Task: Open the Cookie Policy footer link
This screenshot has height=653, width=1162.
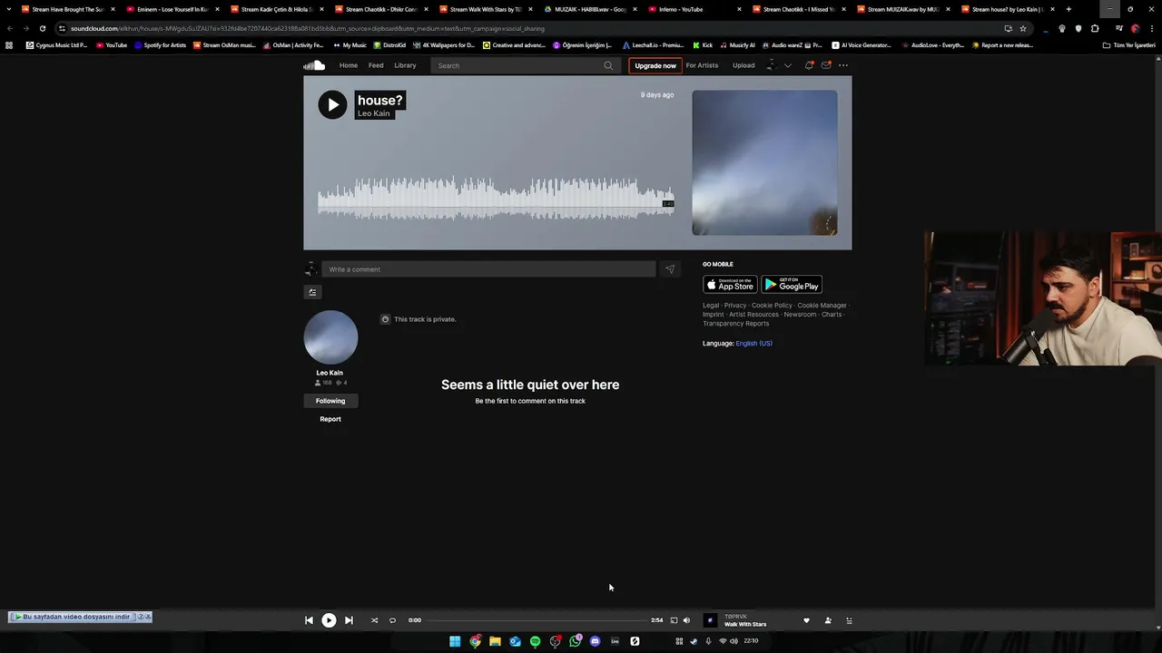Action: pos(772,306)
